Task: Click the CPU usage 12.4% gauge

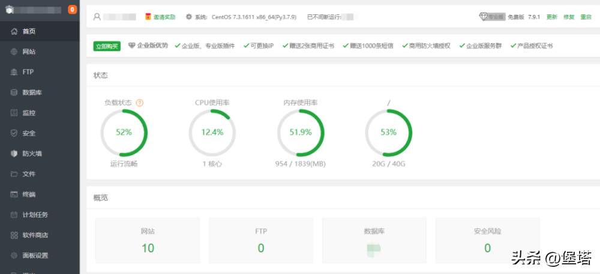Action: 212,133
